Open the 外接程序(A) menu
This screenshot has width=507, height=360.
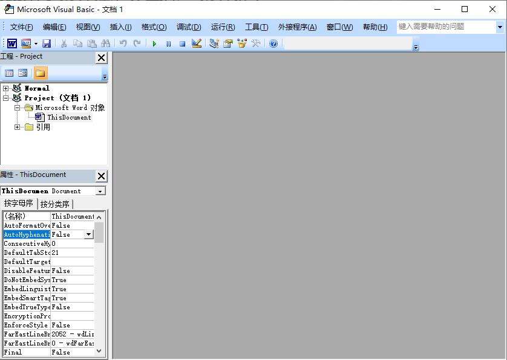(x=297, y=27)
